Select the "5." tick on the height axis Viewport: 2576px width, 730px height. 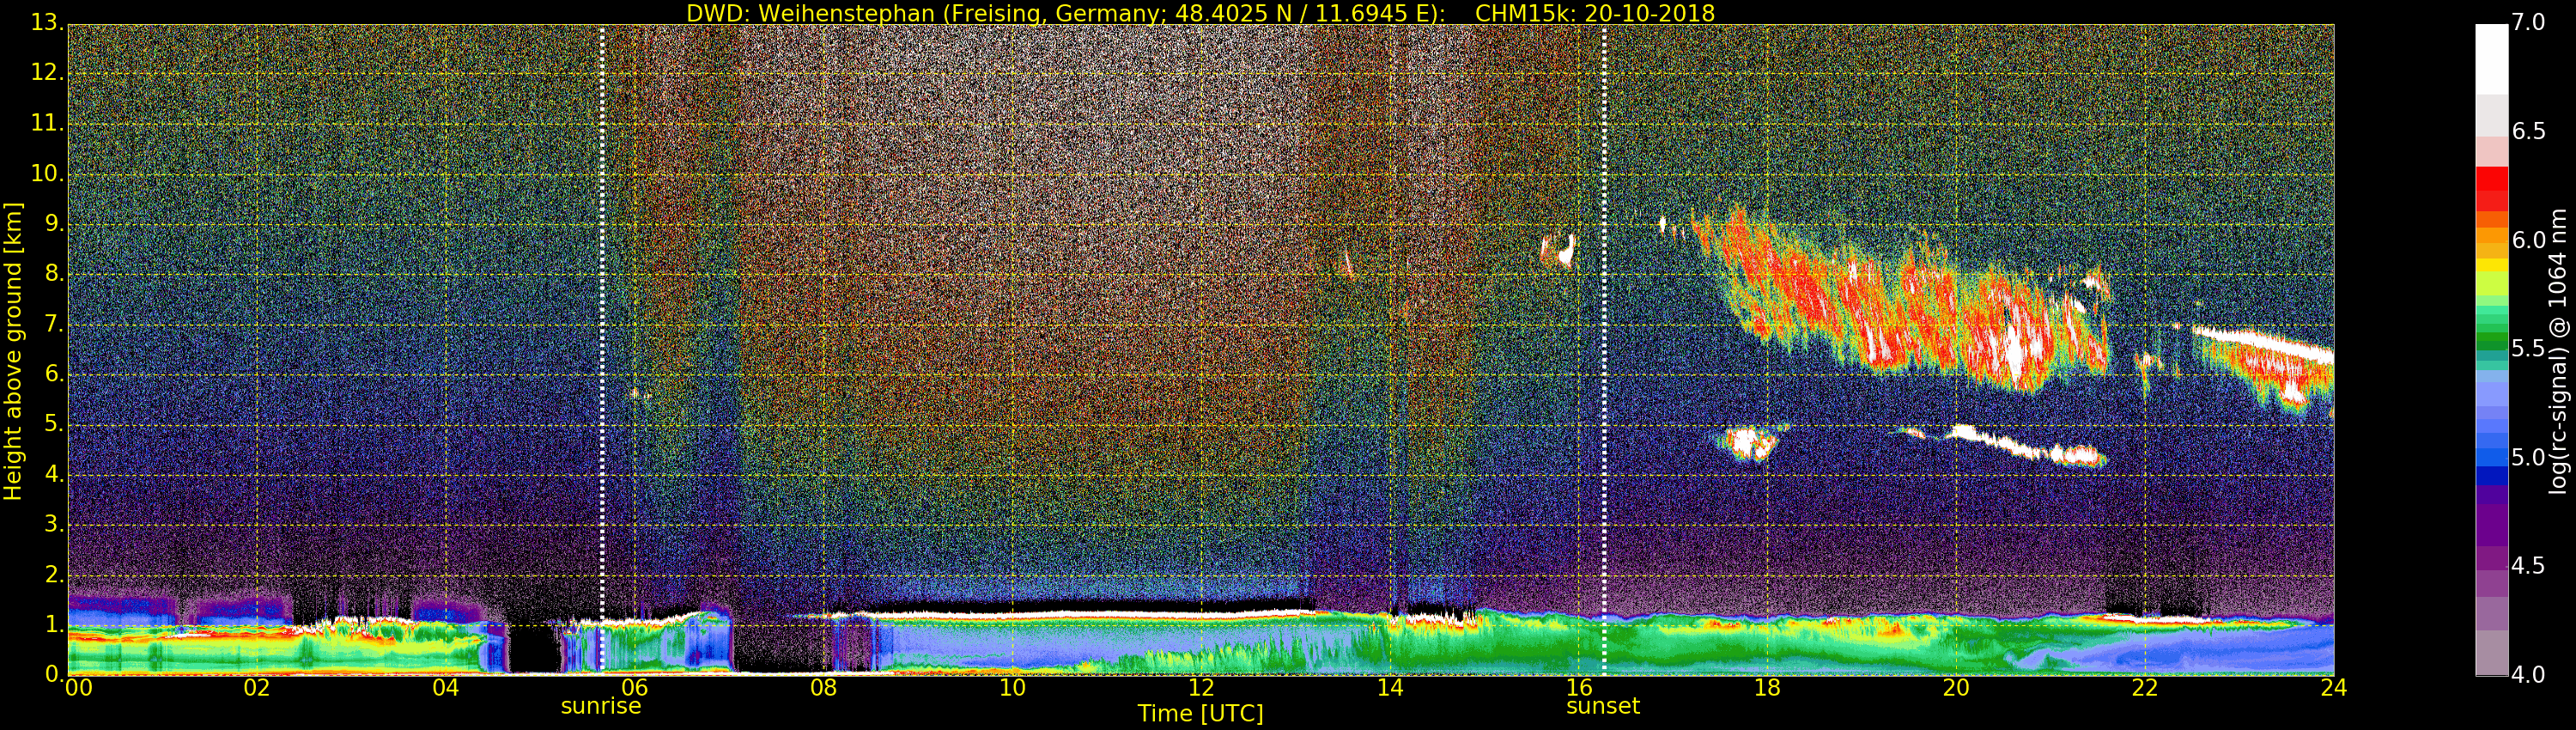tap(54, 425)
